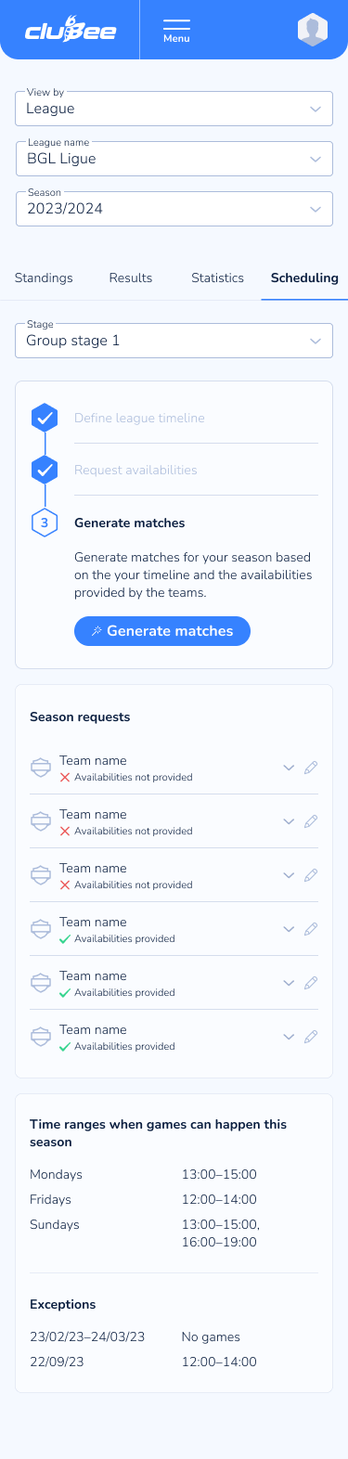The image size is (348, 1459).
Task: Click the pencil icon for the third team
Action: (311, 875)
